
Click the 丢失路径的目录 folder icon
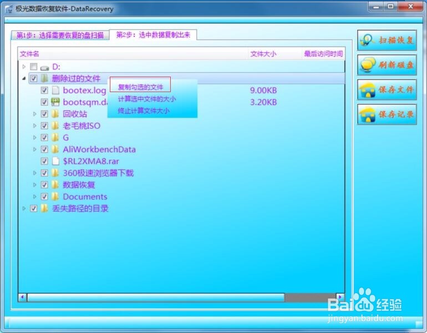click(x=44, y=209)
